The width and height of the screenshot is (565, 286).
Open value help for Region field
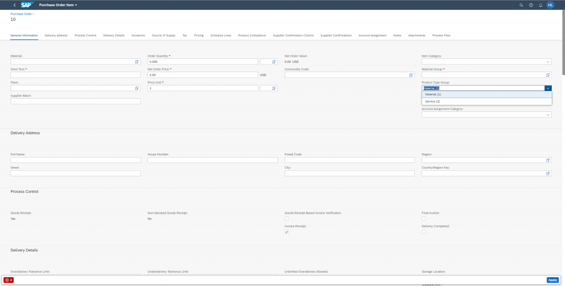pos(548,160)
